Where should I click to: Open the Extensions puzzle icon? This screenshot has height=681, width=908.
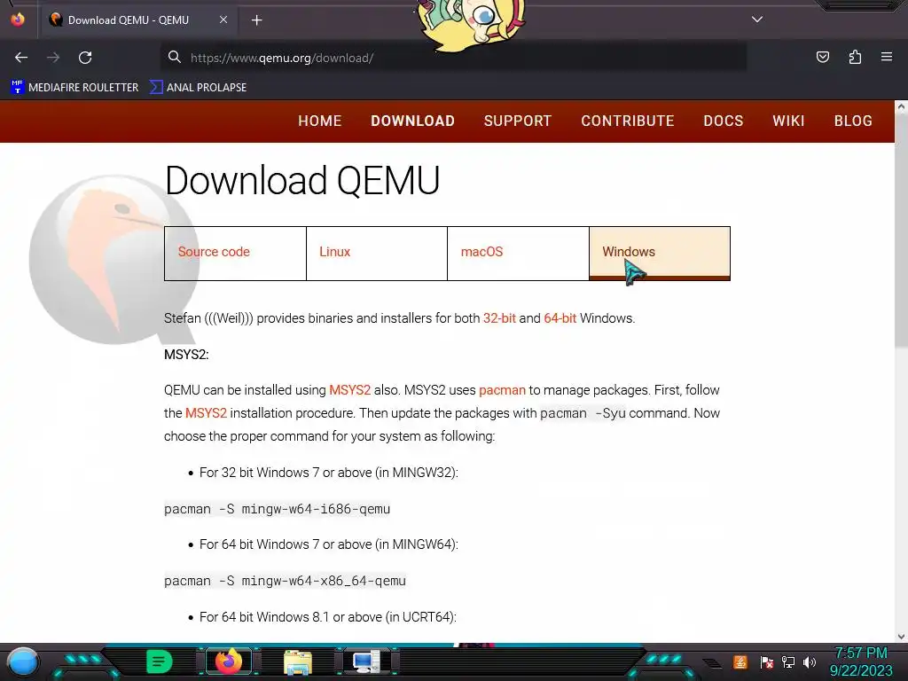855,57
